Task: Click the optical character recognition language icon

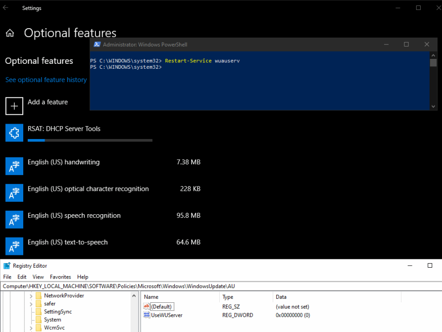Action: pyautogui.click(x=14, y=193)
